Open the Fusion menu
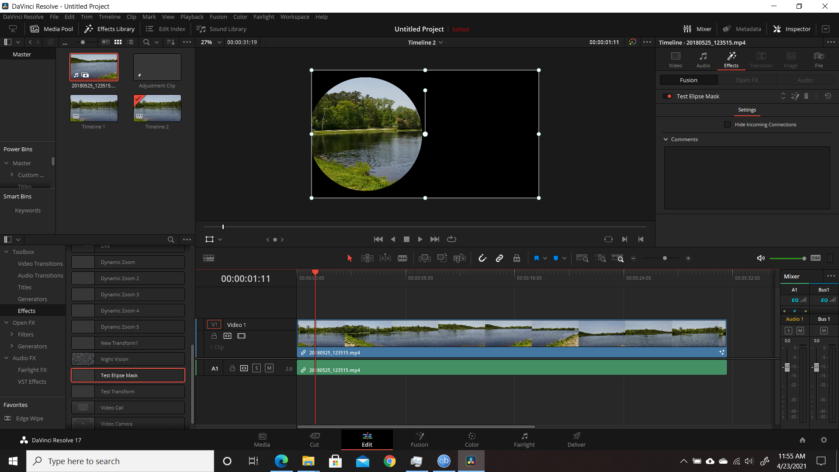This screenshot has height=472, width=839. pos(218,17)
